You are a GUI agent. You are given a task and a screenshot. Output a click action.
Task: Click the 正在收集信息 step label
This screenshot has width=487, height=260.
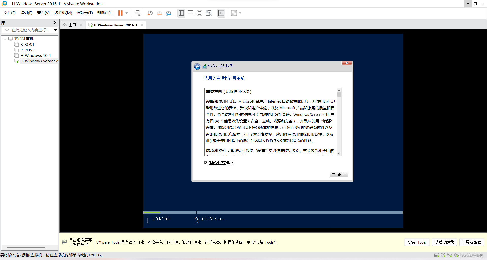(x=161, y=219)
